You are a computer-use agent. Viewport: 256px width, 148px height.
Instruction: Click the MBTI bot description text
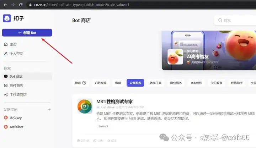(176, 116)
